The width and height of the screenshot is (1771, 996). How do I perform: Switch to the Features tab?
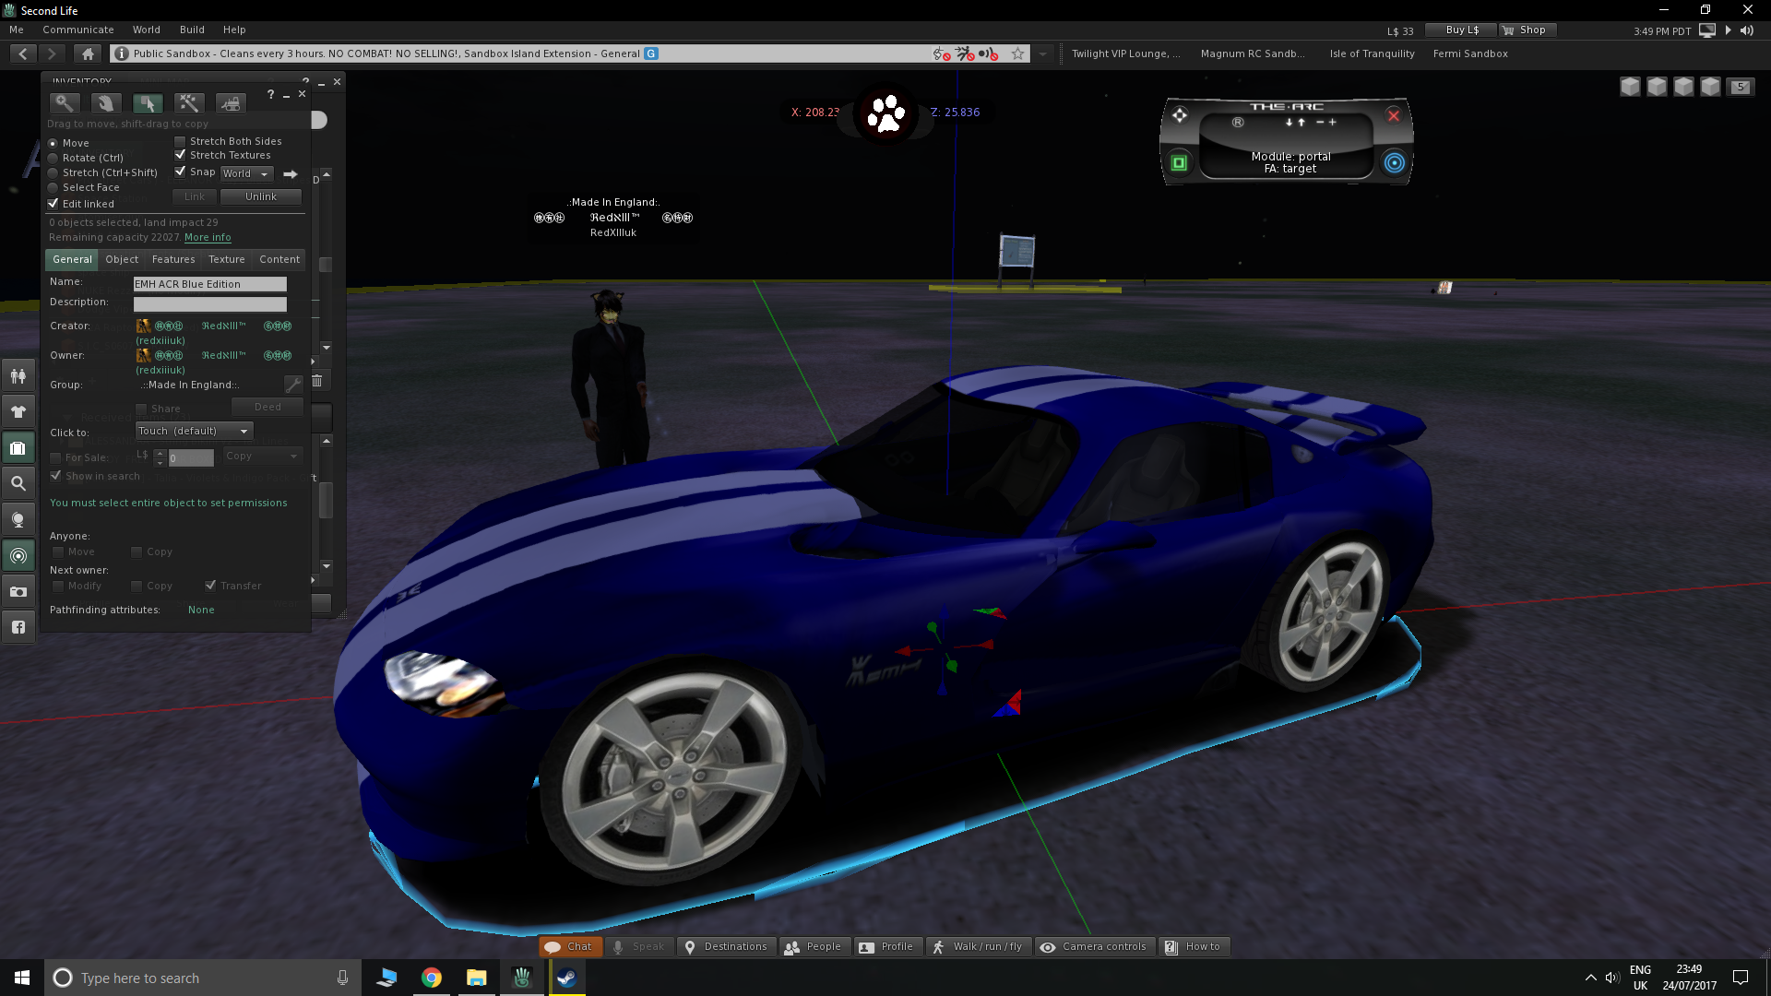pos(173,259)
